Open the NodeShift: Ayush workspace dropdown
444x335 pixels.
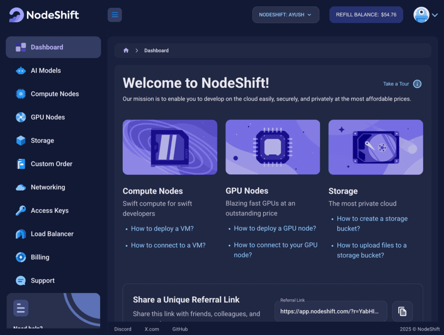coord(286,15)
